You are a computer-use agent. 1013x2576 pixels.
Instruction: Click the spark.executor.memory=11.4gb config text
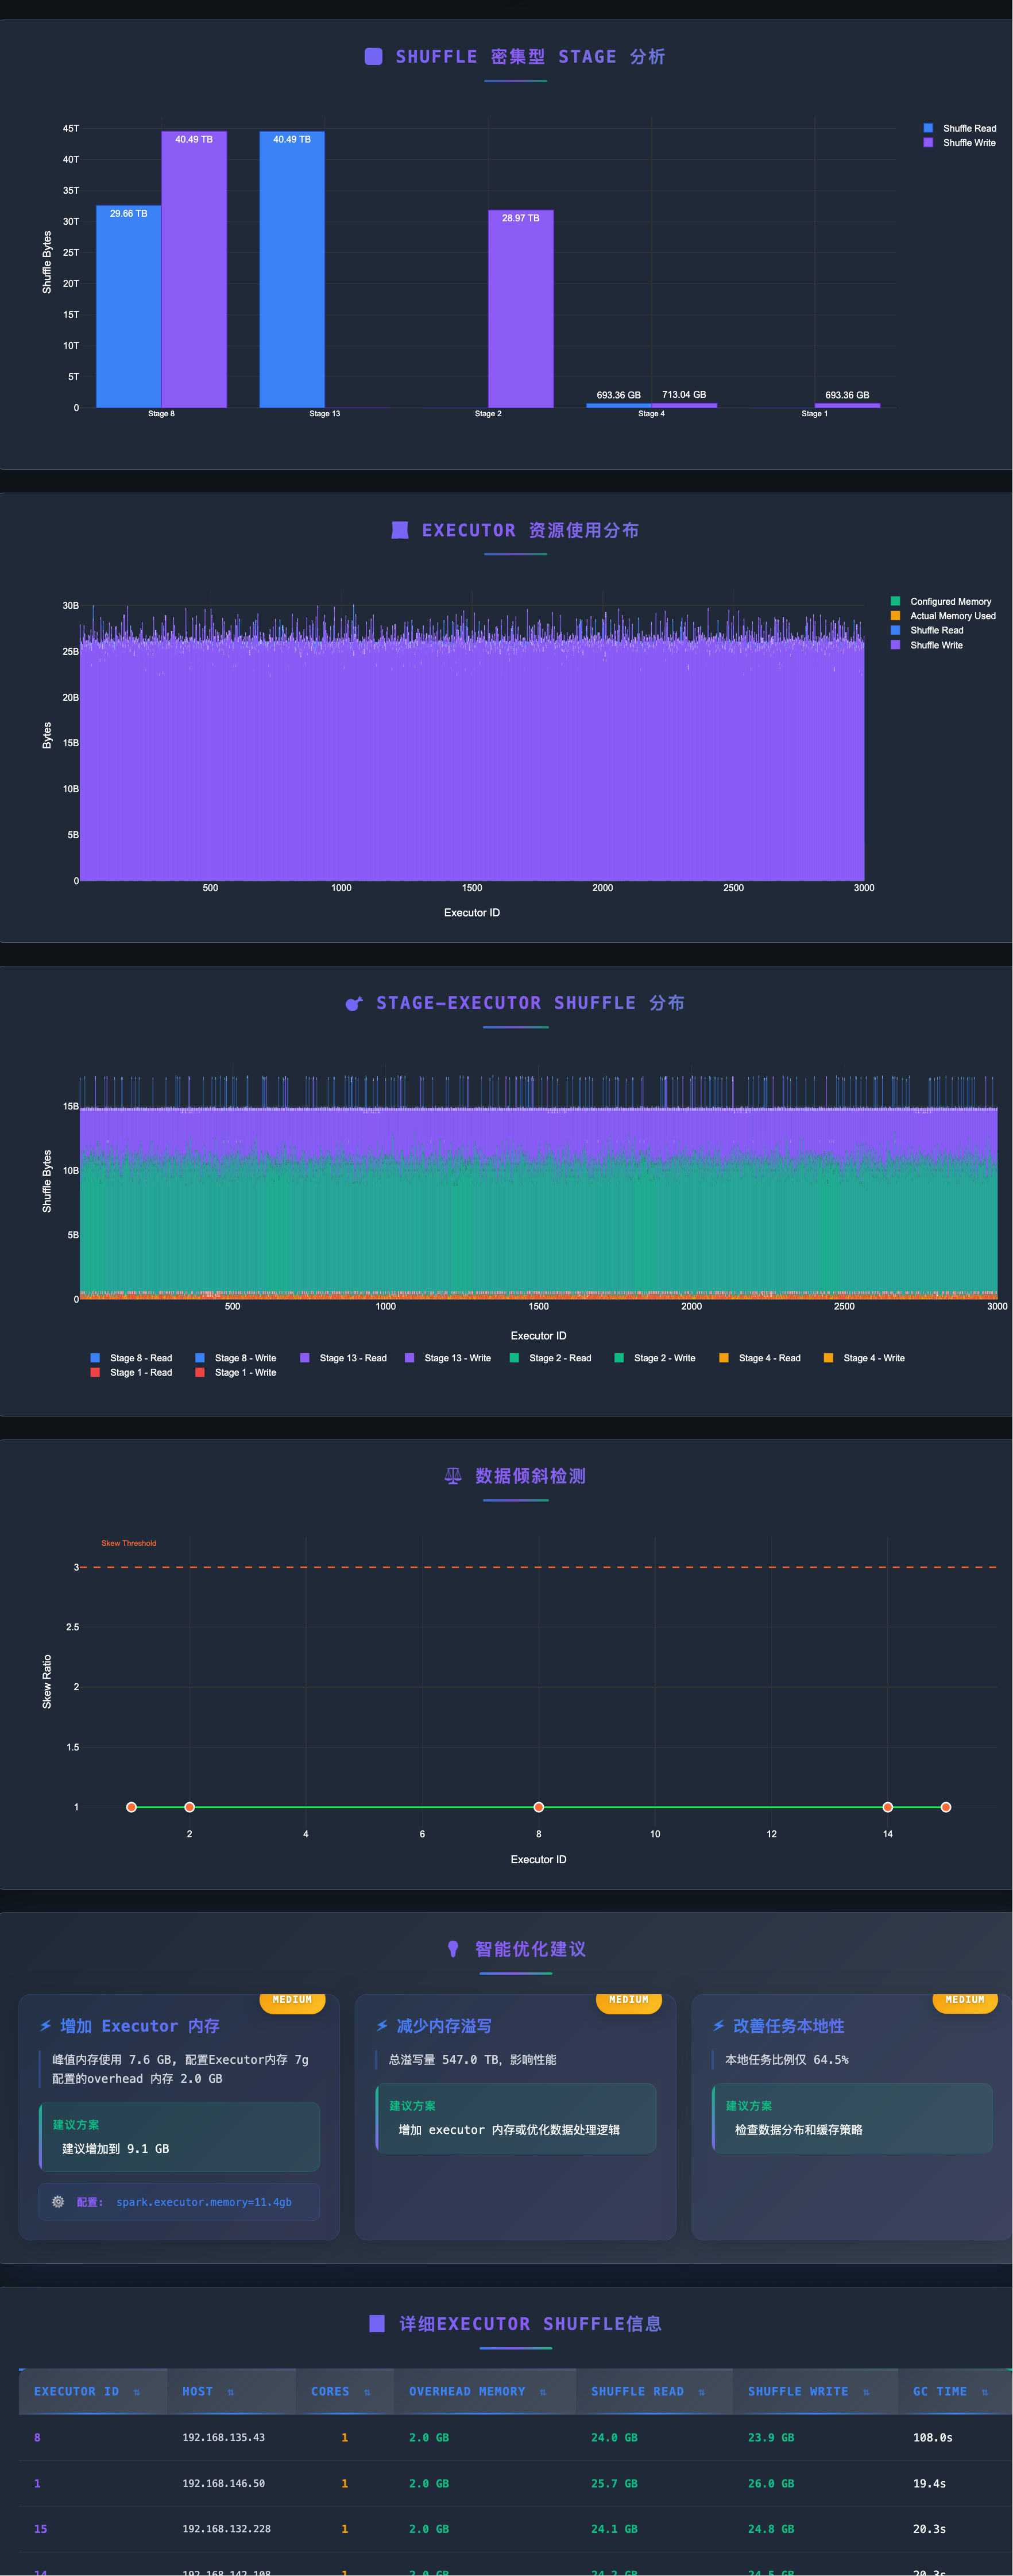(x=204, y=2202)
